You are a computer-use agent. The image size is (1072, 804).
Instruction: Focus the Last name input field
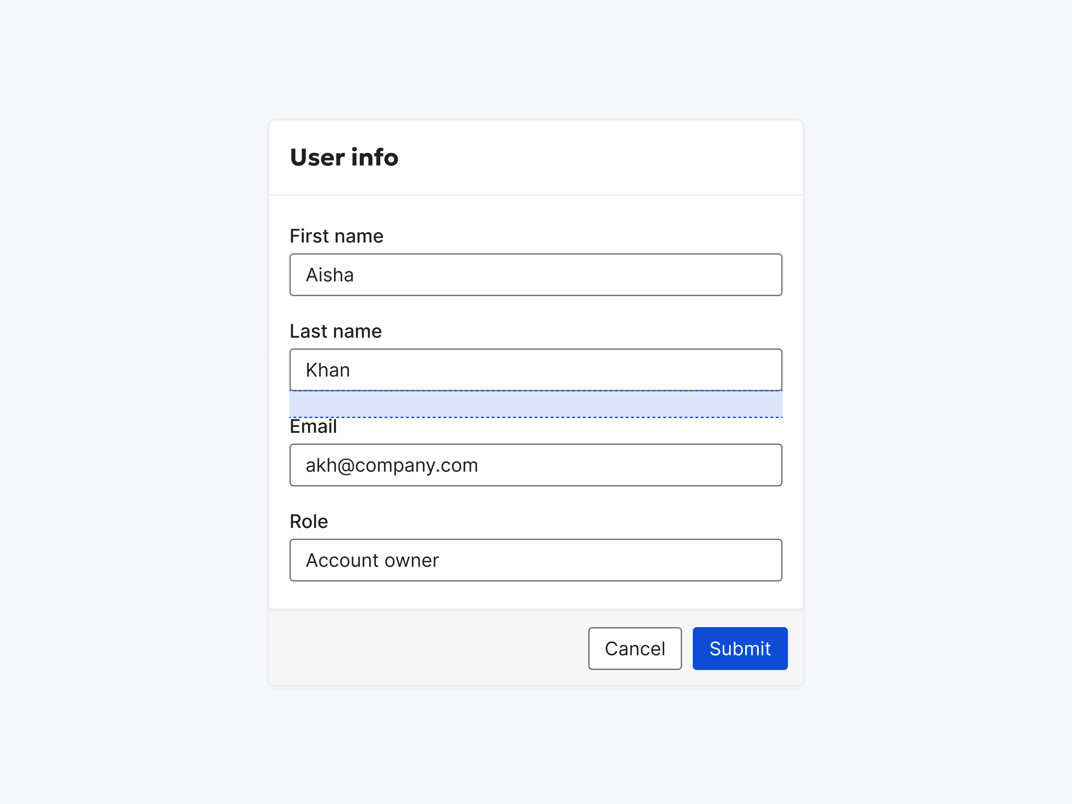pos(536,370)
